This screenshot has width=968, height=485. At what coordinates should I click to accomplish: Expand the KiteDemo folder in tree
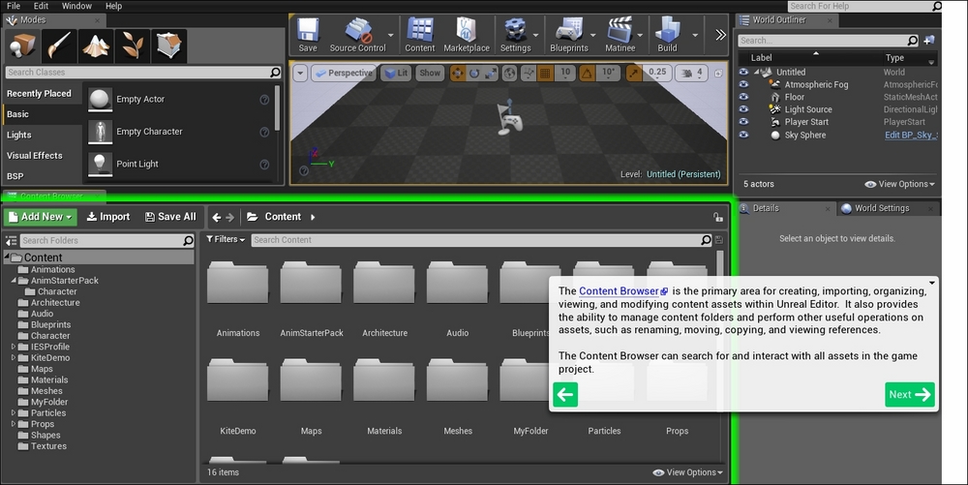pyautogui.click(x=14, y=358)
